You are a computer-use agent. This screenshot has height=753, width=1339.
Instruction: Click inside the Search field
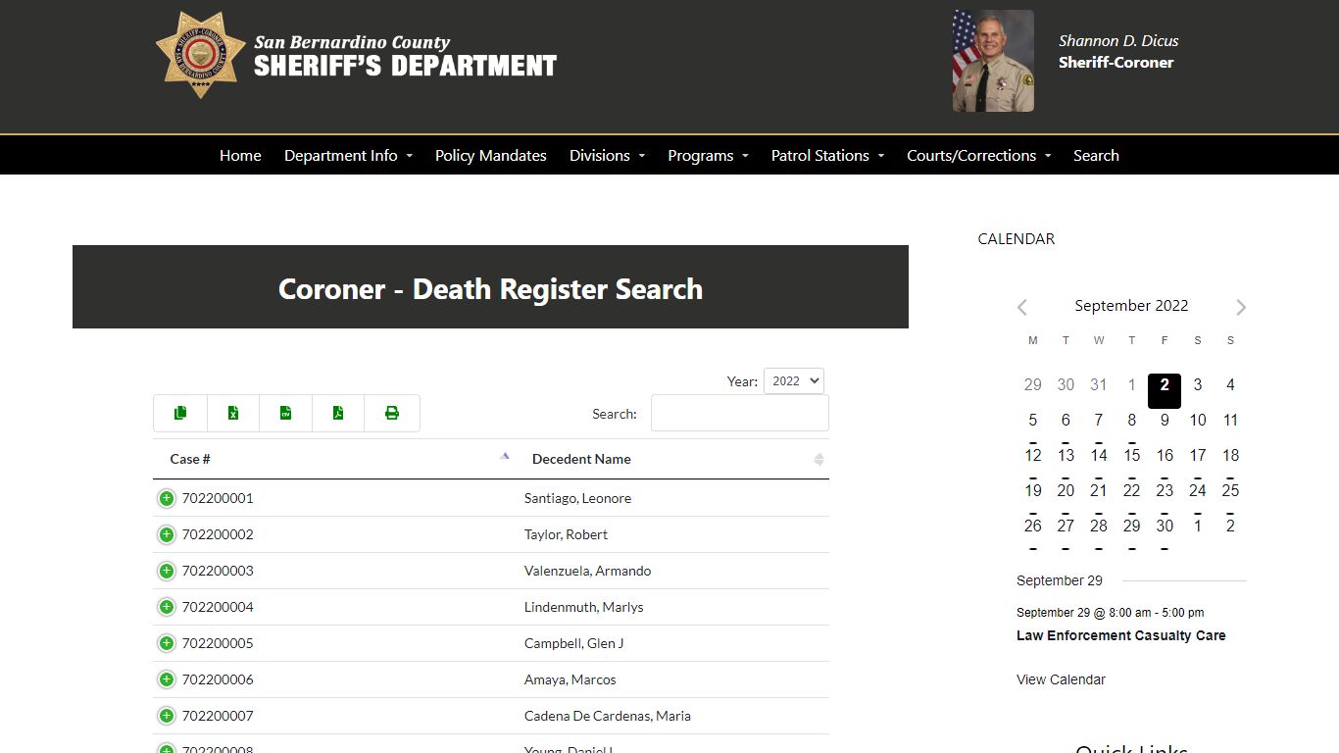tap(739, 413)
